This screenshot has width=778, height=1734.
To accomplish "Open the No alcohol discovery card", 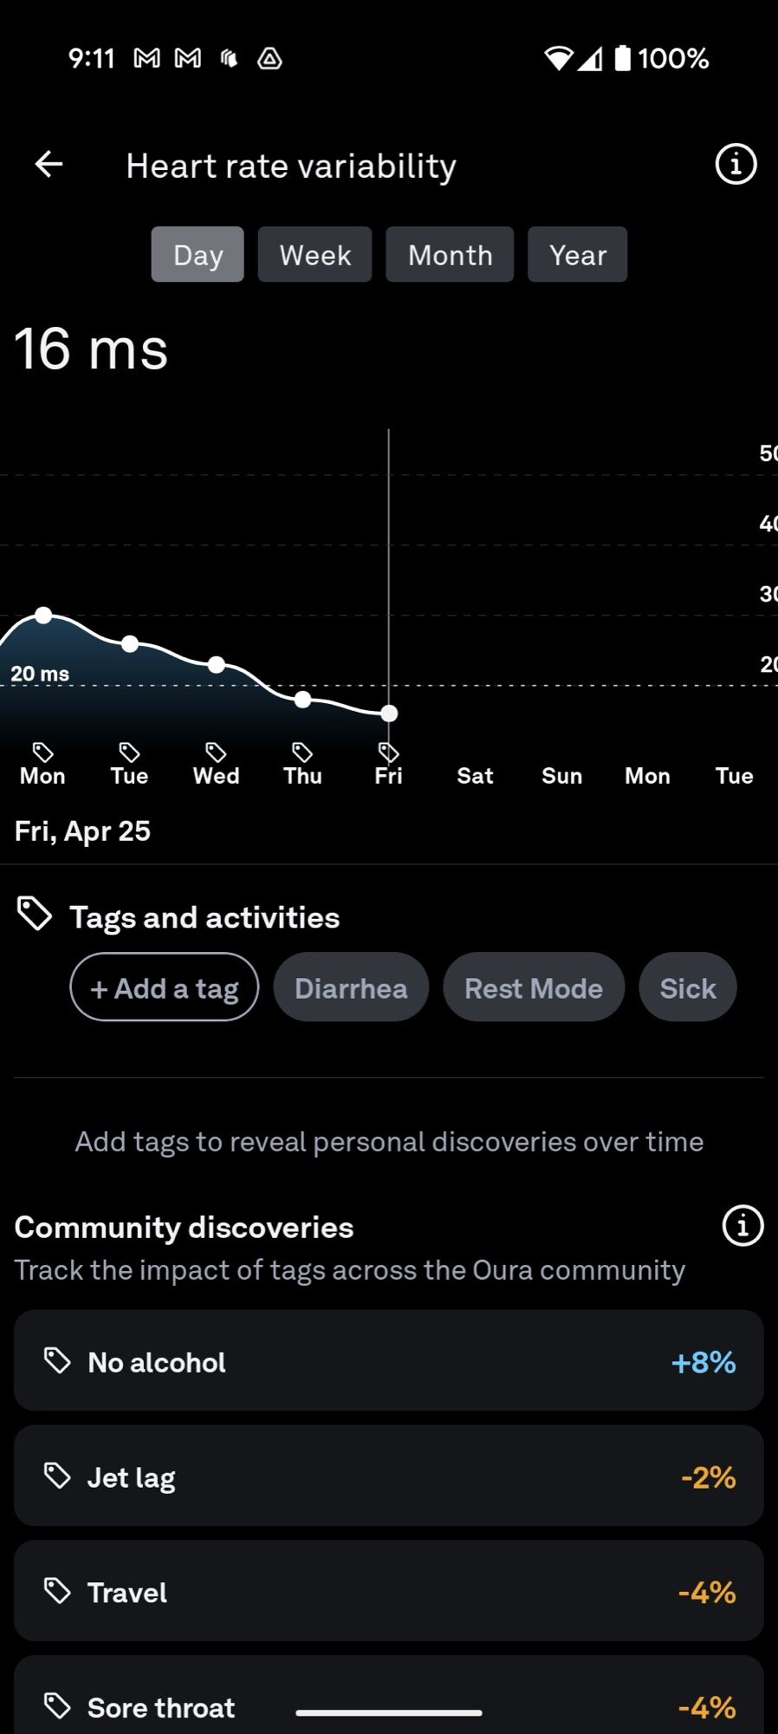I will 389,1361.
